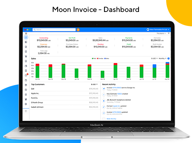The height and width of the screenshot is (143, 192).
Task: Click the sent icon beside MTPL10653 sent activity
Action: tap(104, 89)
